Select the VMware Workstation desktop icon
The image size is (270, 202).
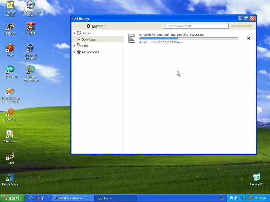coord(31,74)
